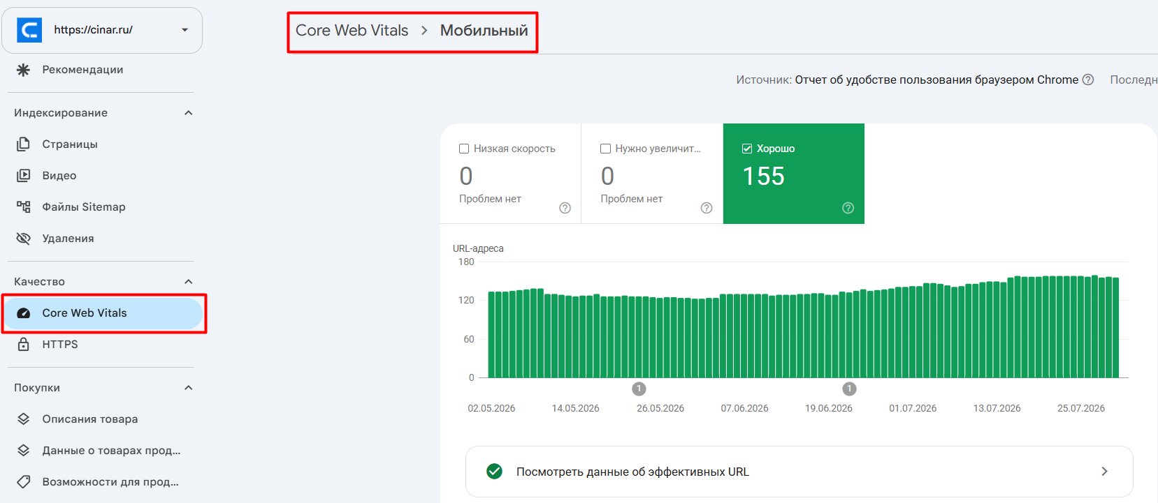This screenshot has width=1158, height=503.
Task: Click the Удаления crossed-eye icon
Action: [x=23, y=239]
